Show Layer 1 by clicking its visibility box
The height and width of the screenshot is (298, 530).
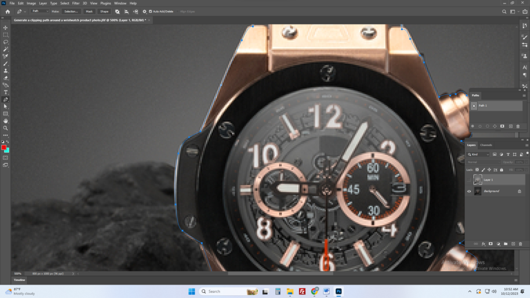pyautogui.click(x=469, y=180)
